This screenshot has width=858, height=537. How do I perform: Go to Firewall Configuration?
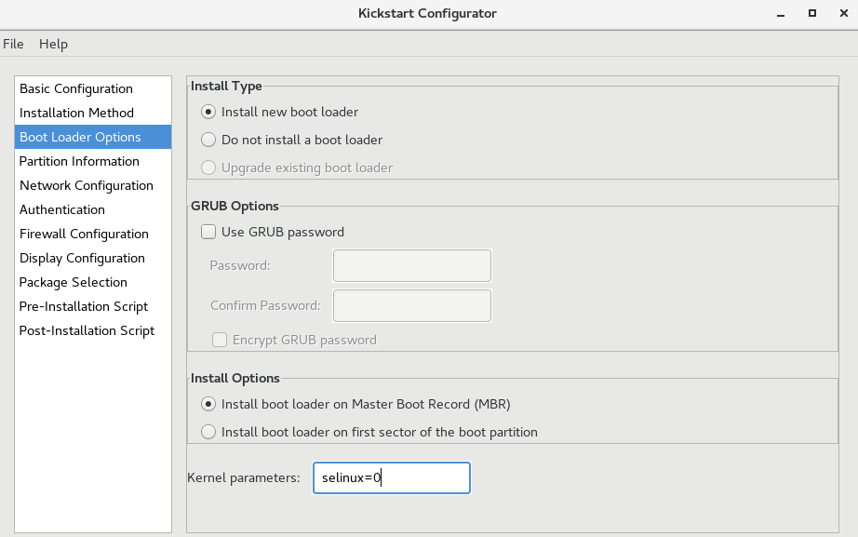pyautogui.click(x=93, y=234)
